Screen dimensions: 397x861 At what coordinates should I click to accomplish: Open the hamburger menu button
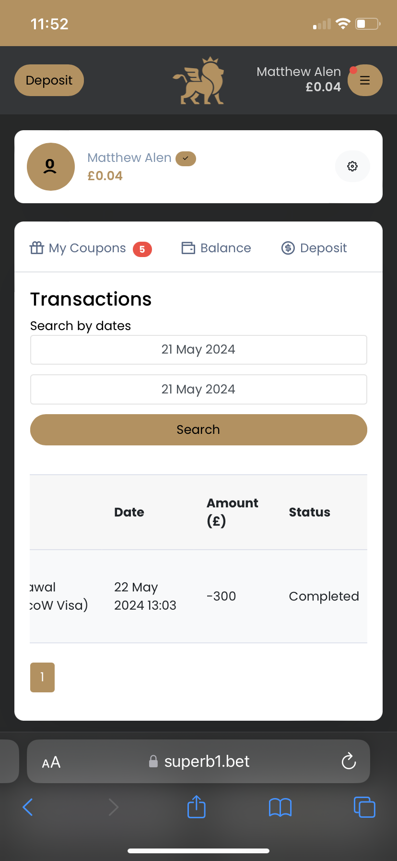click(365, 80)
